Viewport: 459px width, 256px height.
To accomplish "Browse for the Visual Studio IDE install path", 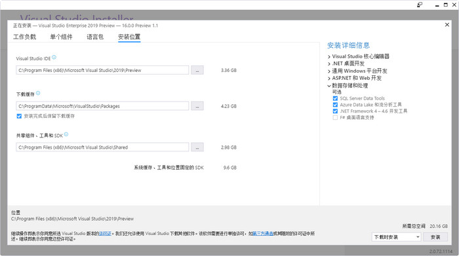I will [x=197, y=70].
